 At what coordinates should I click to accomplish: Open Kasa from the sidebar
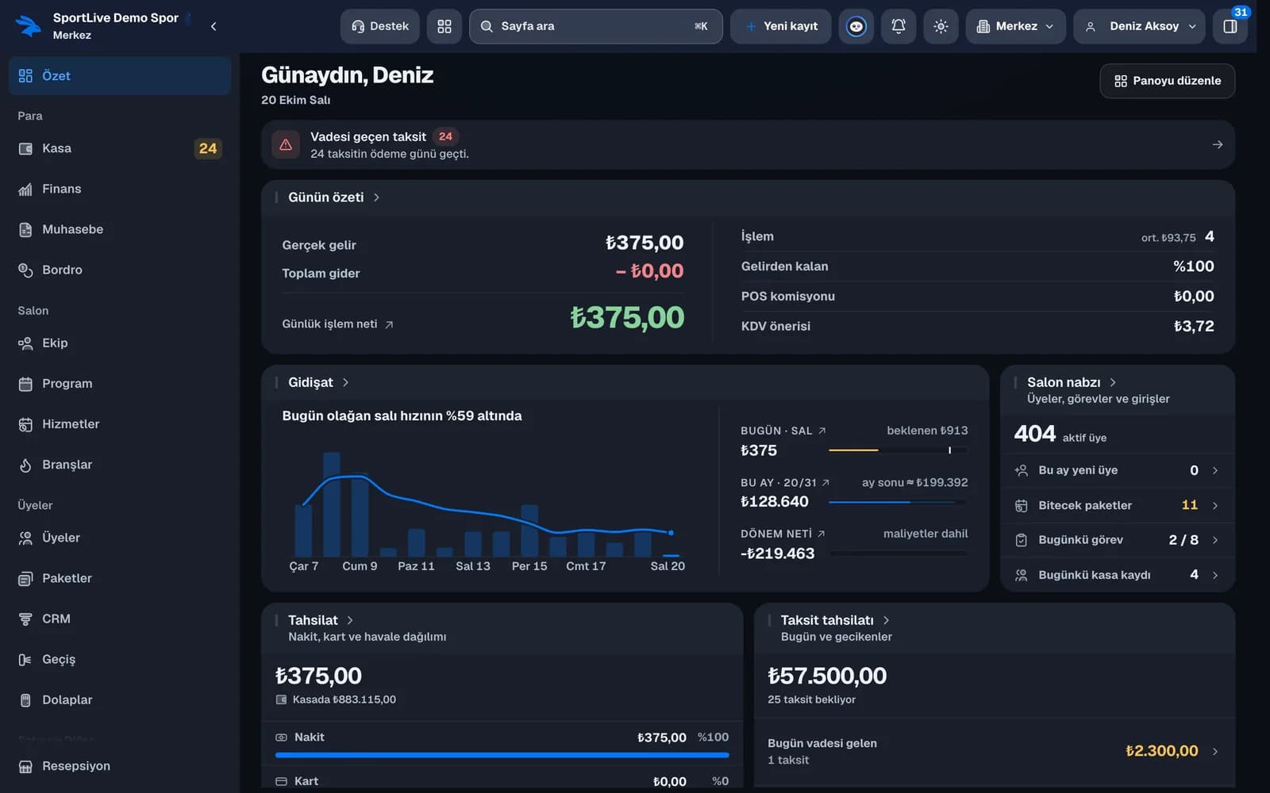[x=120, y=148]
